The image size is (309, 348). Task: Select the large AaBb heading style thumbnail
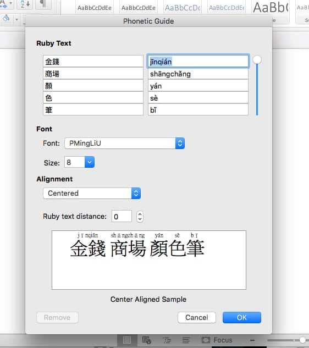pos(271,7)
